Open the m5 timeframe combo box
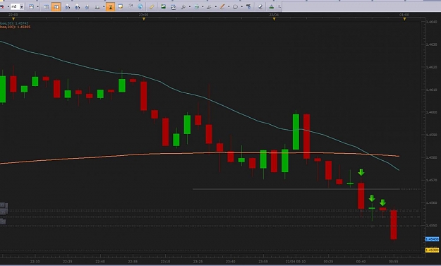Screen dimensions: 441x266 coord(17,6)
